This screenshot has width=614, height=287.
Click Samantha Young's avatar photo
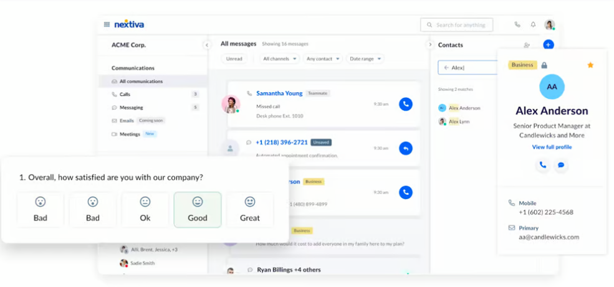click(231, 104)
